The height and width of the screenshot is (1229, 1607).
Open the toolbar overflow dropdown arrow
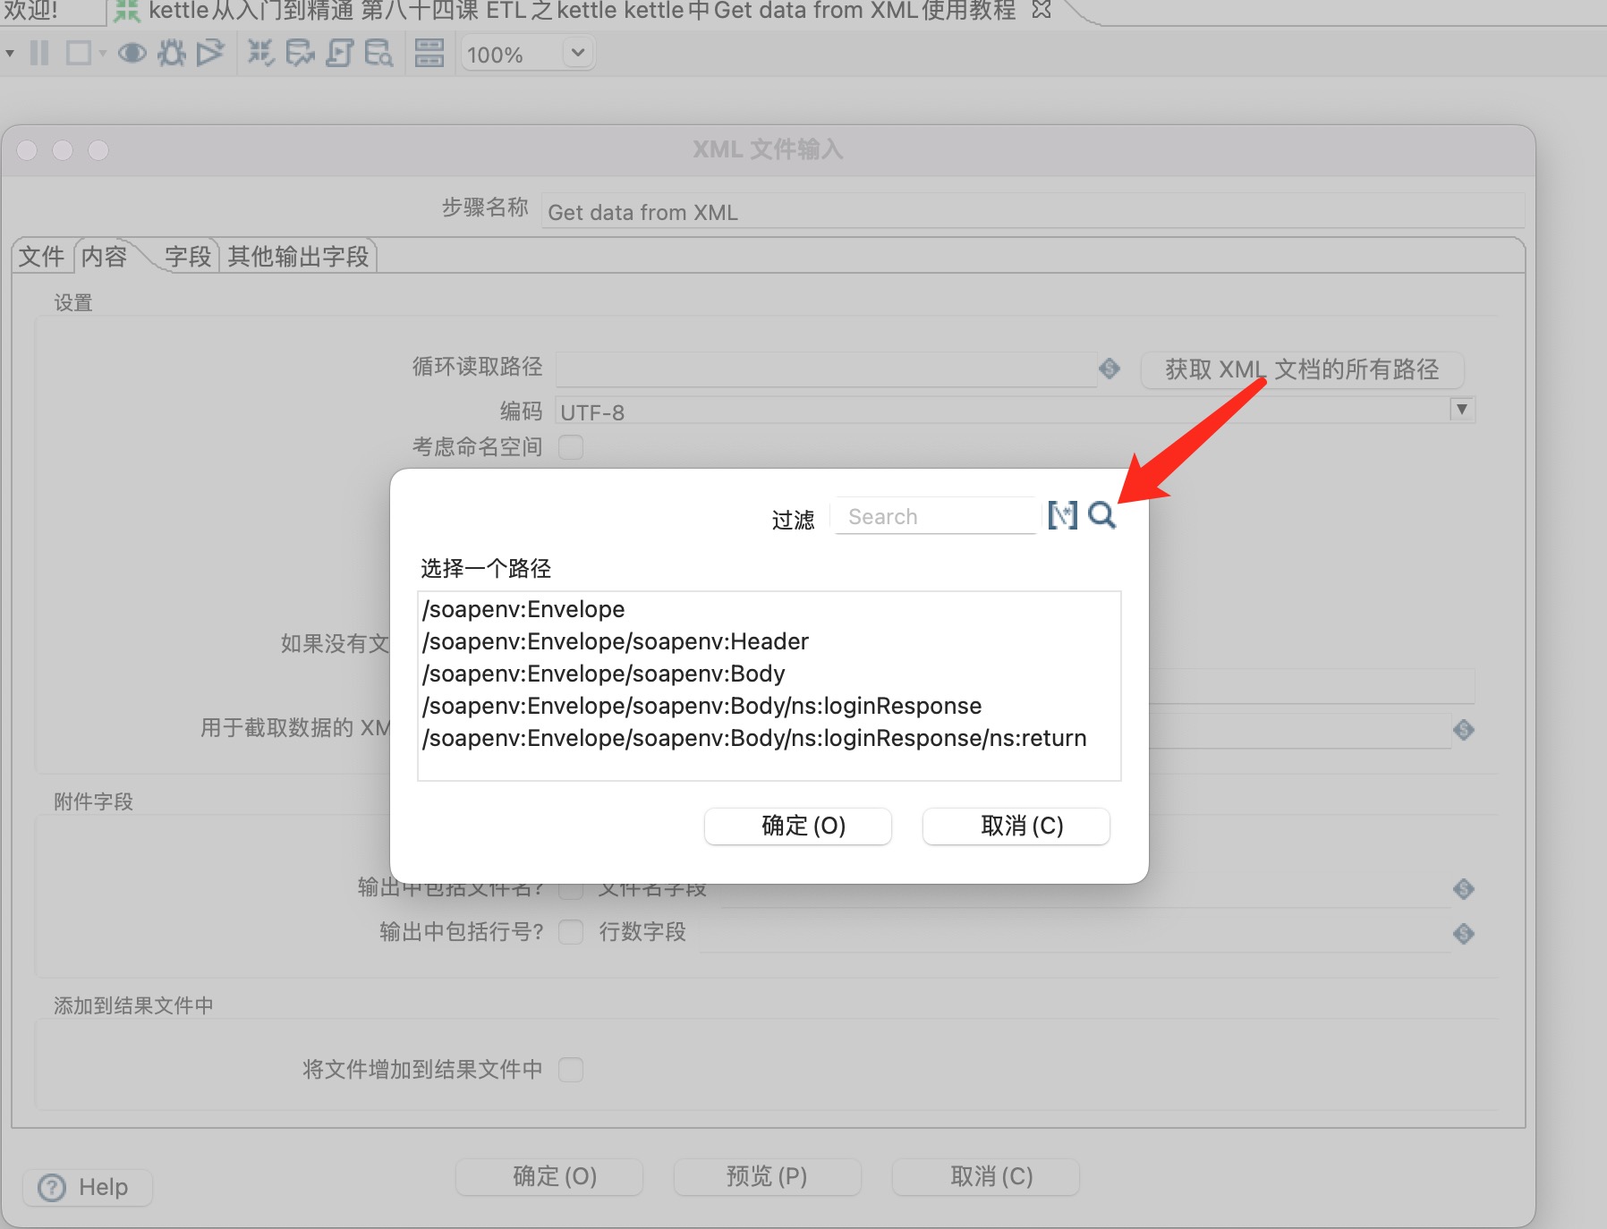[11, 53]
